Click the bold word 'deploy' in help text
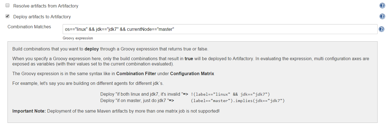The height and width of the screenshot is (127, 389). click(x=91, y=49)
